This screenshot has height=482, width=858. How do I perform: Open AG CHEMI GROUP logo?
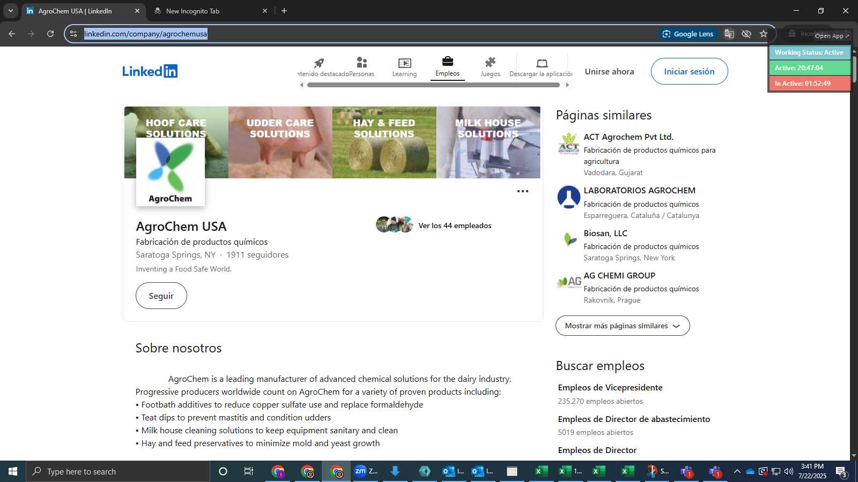(x=568, y=282)
